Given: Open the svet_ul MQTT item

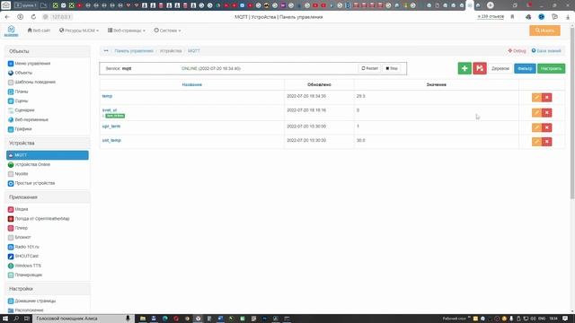Looking at the screenshot, I should [x=110, y=109].
